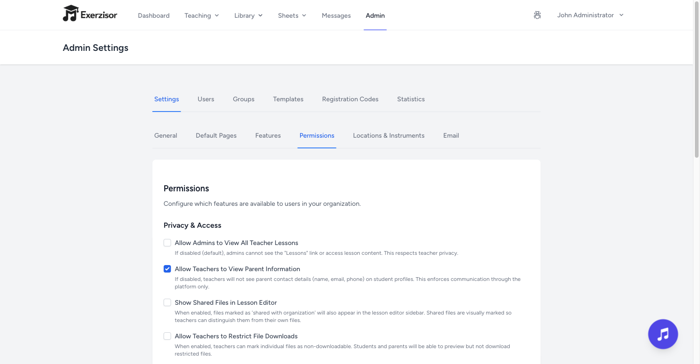The image size is (700, 364).
Task: Click the "This respects teacher privacy" help text
Action: pos(421,253)
